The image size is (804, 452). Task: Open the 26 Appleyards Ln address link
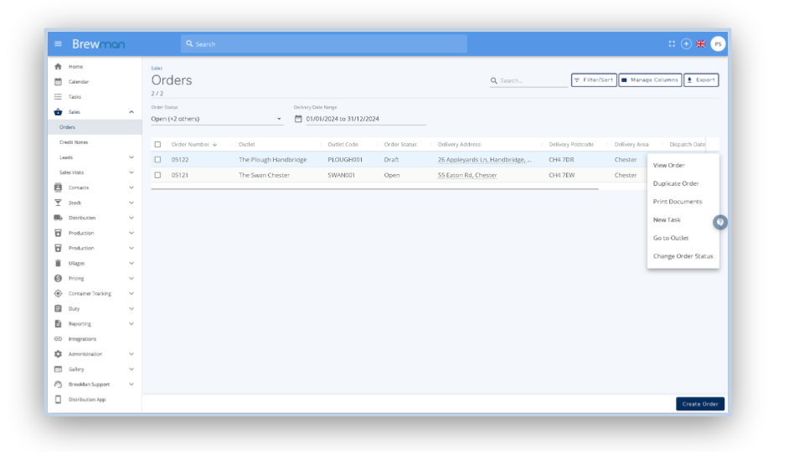click(x=485, y=159)
